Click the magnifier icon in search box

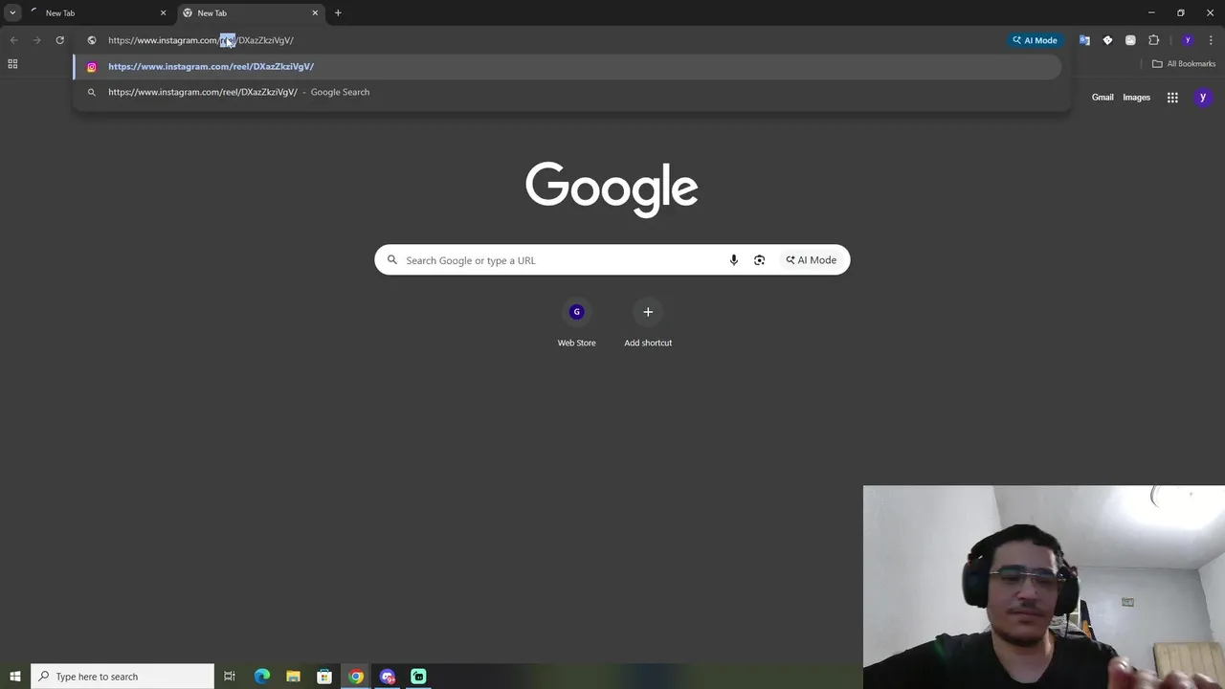click(392, 260)
